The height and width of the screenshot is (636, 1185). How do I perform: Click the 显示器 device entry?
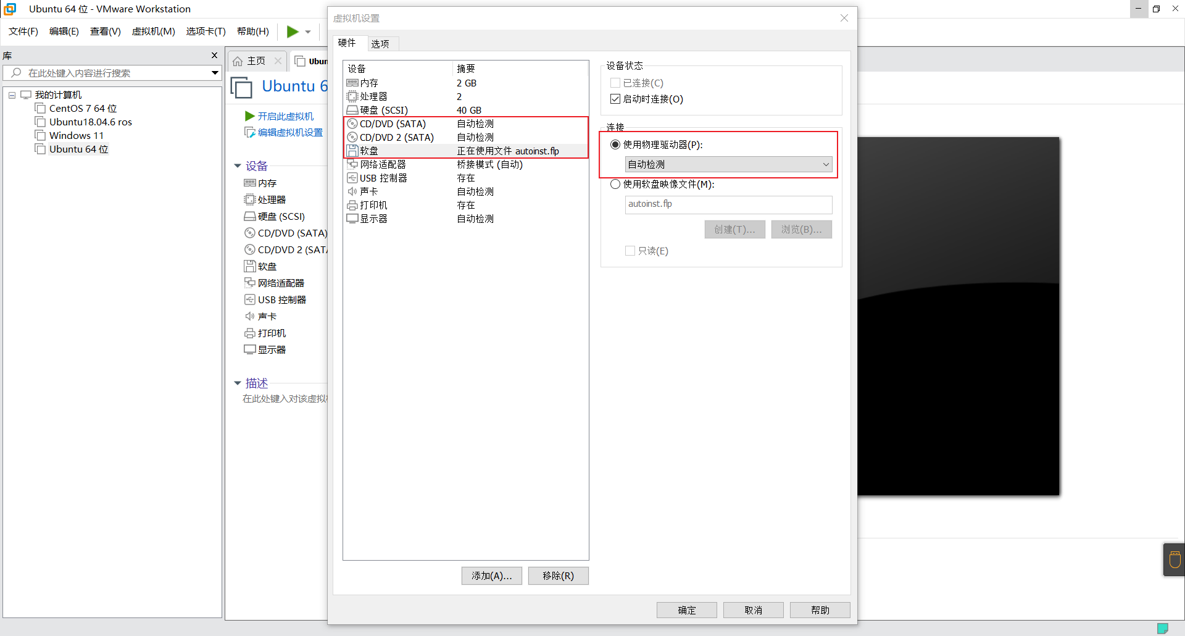click(x=373, y=218)
